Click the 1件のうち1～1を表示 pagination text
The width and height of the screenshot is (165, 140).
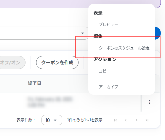point(85,120)
